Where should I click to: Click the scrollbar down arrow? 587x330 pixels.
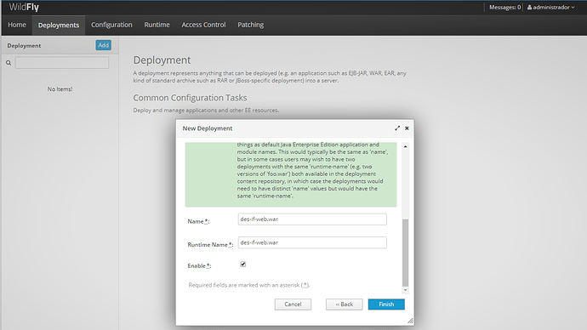coord(406,290)
